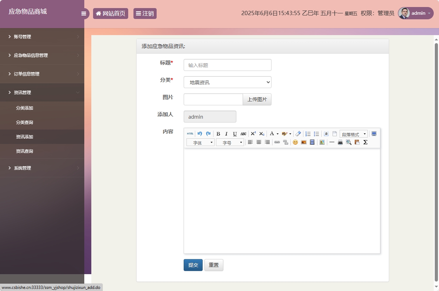Insert a hyperlink in the editor
Image resolution: width=439 pixels, height=291 pixels.
pos(277,142)
